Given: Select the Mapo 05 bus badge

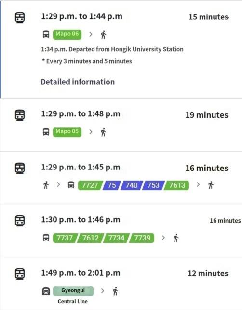Looking at the screenshot, I should point(67,132).
